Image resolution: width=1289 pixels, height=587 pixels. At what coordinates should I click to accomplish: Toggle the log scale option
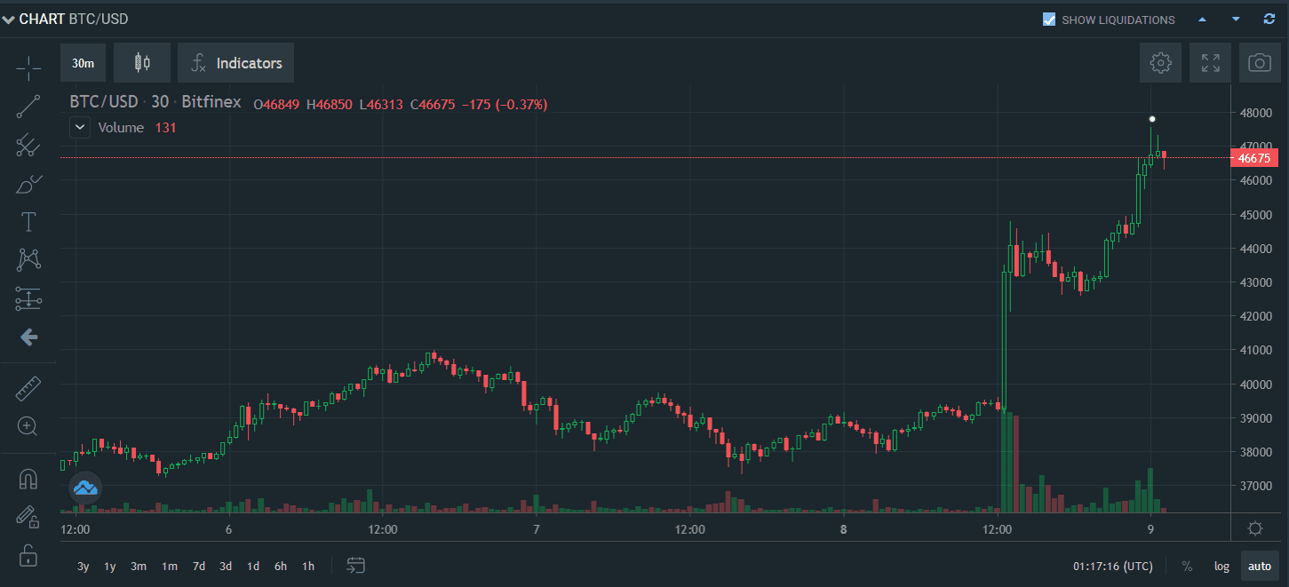1222,566
